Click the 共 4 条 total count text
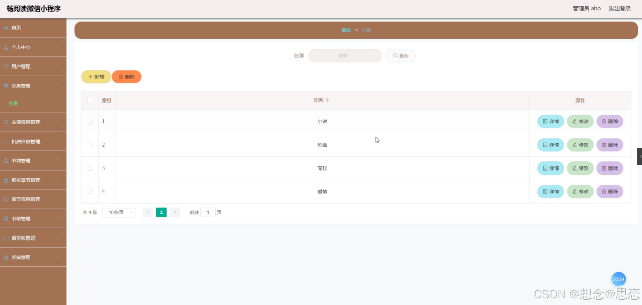642x305 pixels. 90,212
